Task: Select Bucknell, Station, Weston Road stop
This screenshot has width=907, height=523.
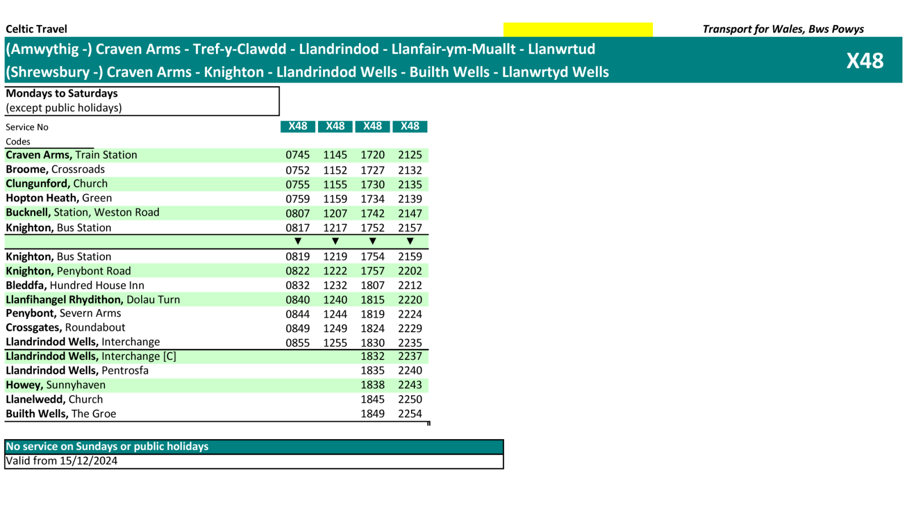Action: [x=83, y=212]
